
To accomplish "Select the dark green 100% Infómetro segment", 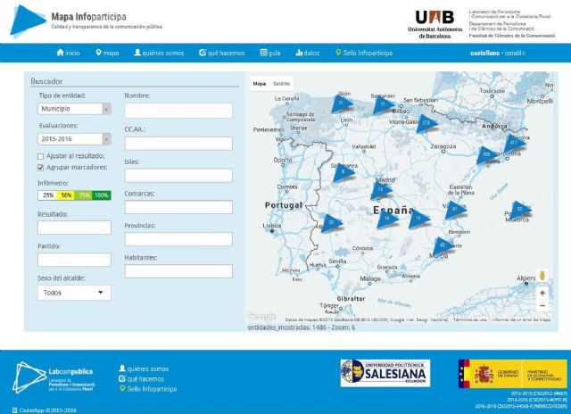I will (x=102, y=195).
